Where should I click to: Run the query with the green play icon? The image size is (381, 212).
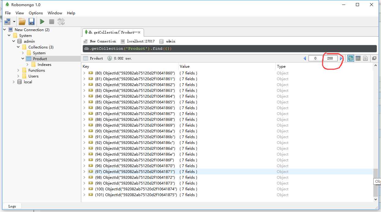[x=42, y=21]
